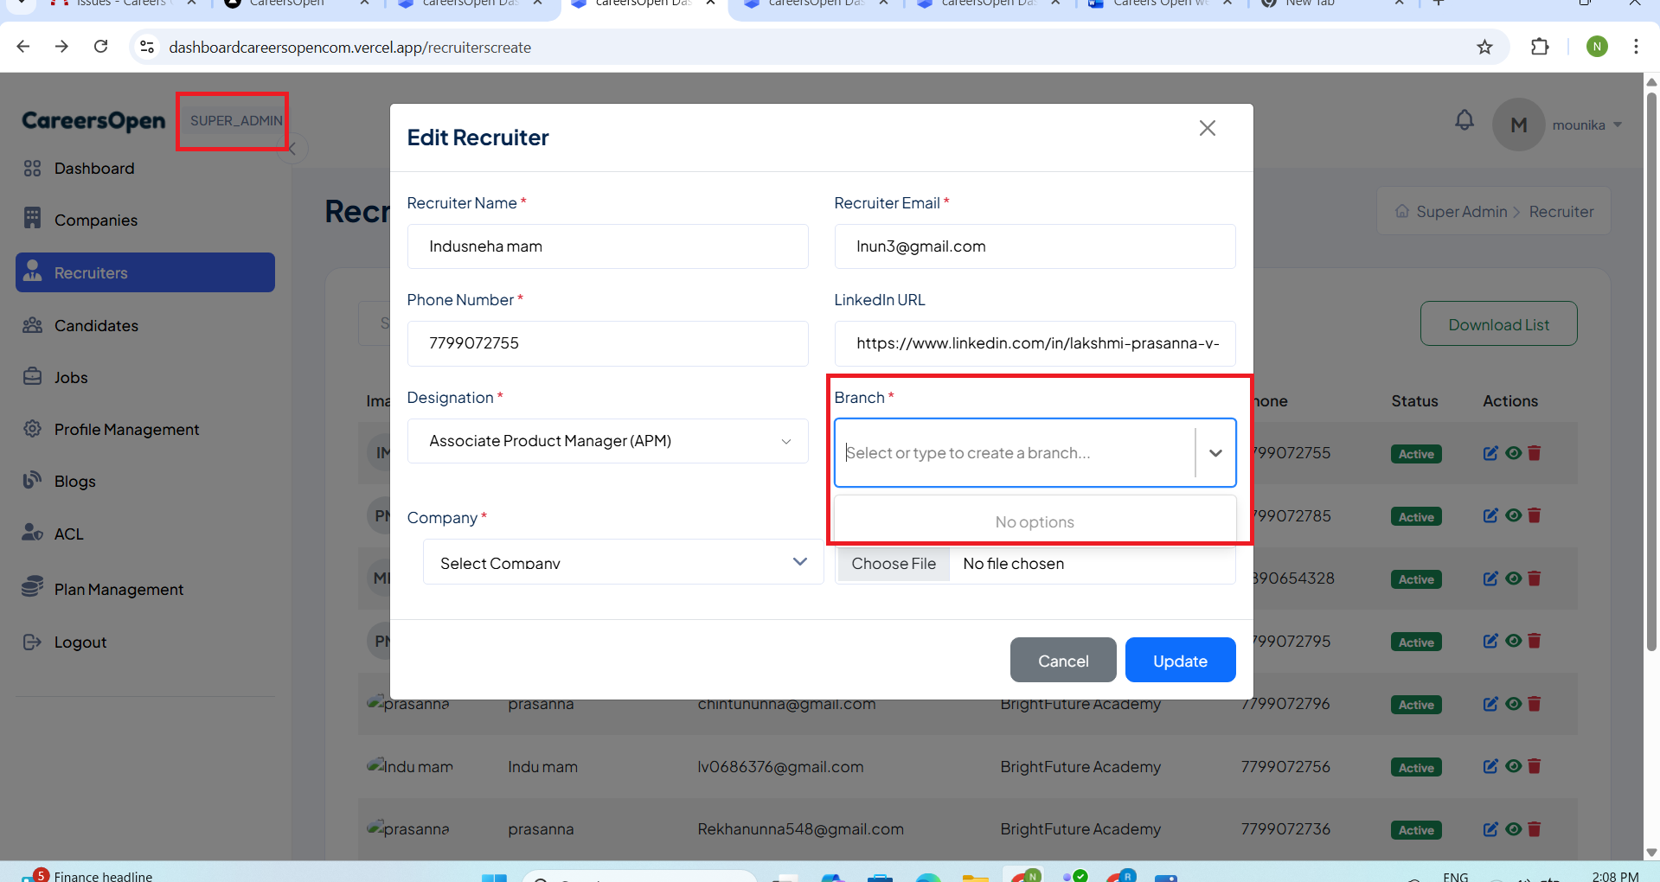Click the notification bell icon
The width and height of the screenshot is (1660, 882).
pos(1464,120)
